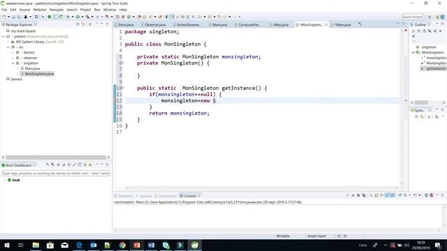Click the green Run toolbar button
The height and width of the screenshot is (251, 447).
coord(78,17)
